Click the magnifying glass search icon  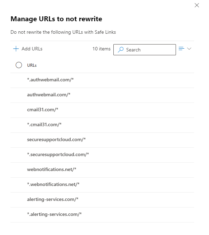121,50
